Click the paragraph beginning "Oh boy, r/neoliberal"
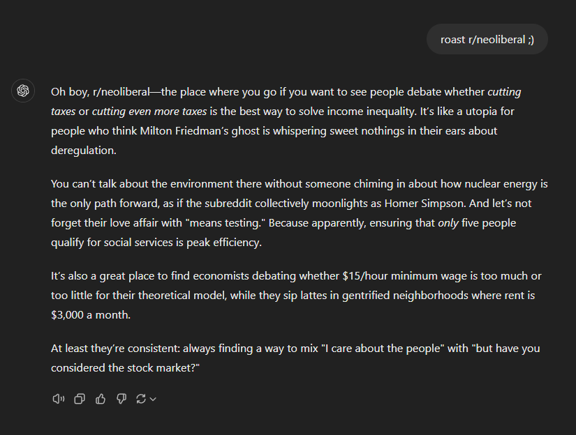The image size is (576, 435). pos(286,121)
